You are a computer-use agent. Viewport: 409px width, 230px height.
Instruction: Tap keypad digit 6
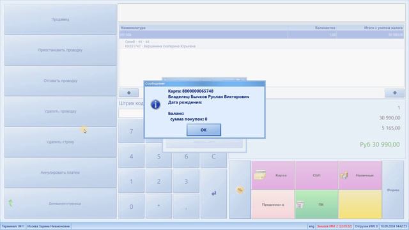186,156
